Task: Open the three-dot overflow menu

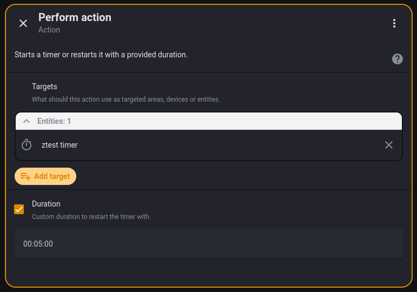Action: (394, 23)
